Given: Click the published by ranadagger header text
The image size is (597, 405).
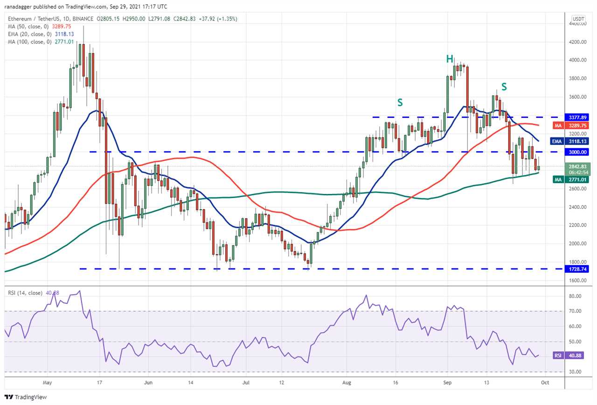Looking at the screenshot, I should pos(87,7).
